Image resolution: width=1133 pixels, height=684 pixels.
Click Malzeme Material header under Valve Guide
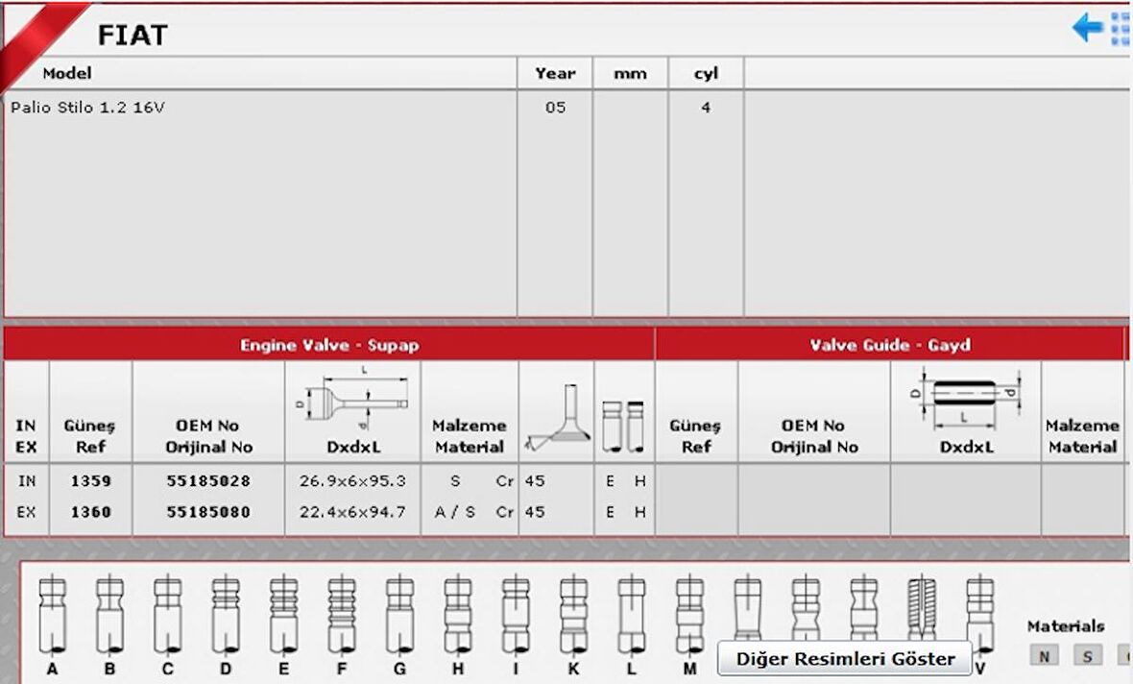coord(1082,436)
